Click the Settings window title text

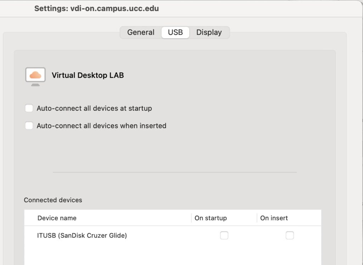coord(96,9)
